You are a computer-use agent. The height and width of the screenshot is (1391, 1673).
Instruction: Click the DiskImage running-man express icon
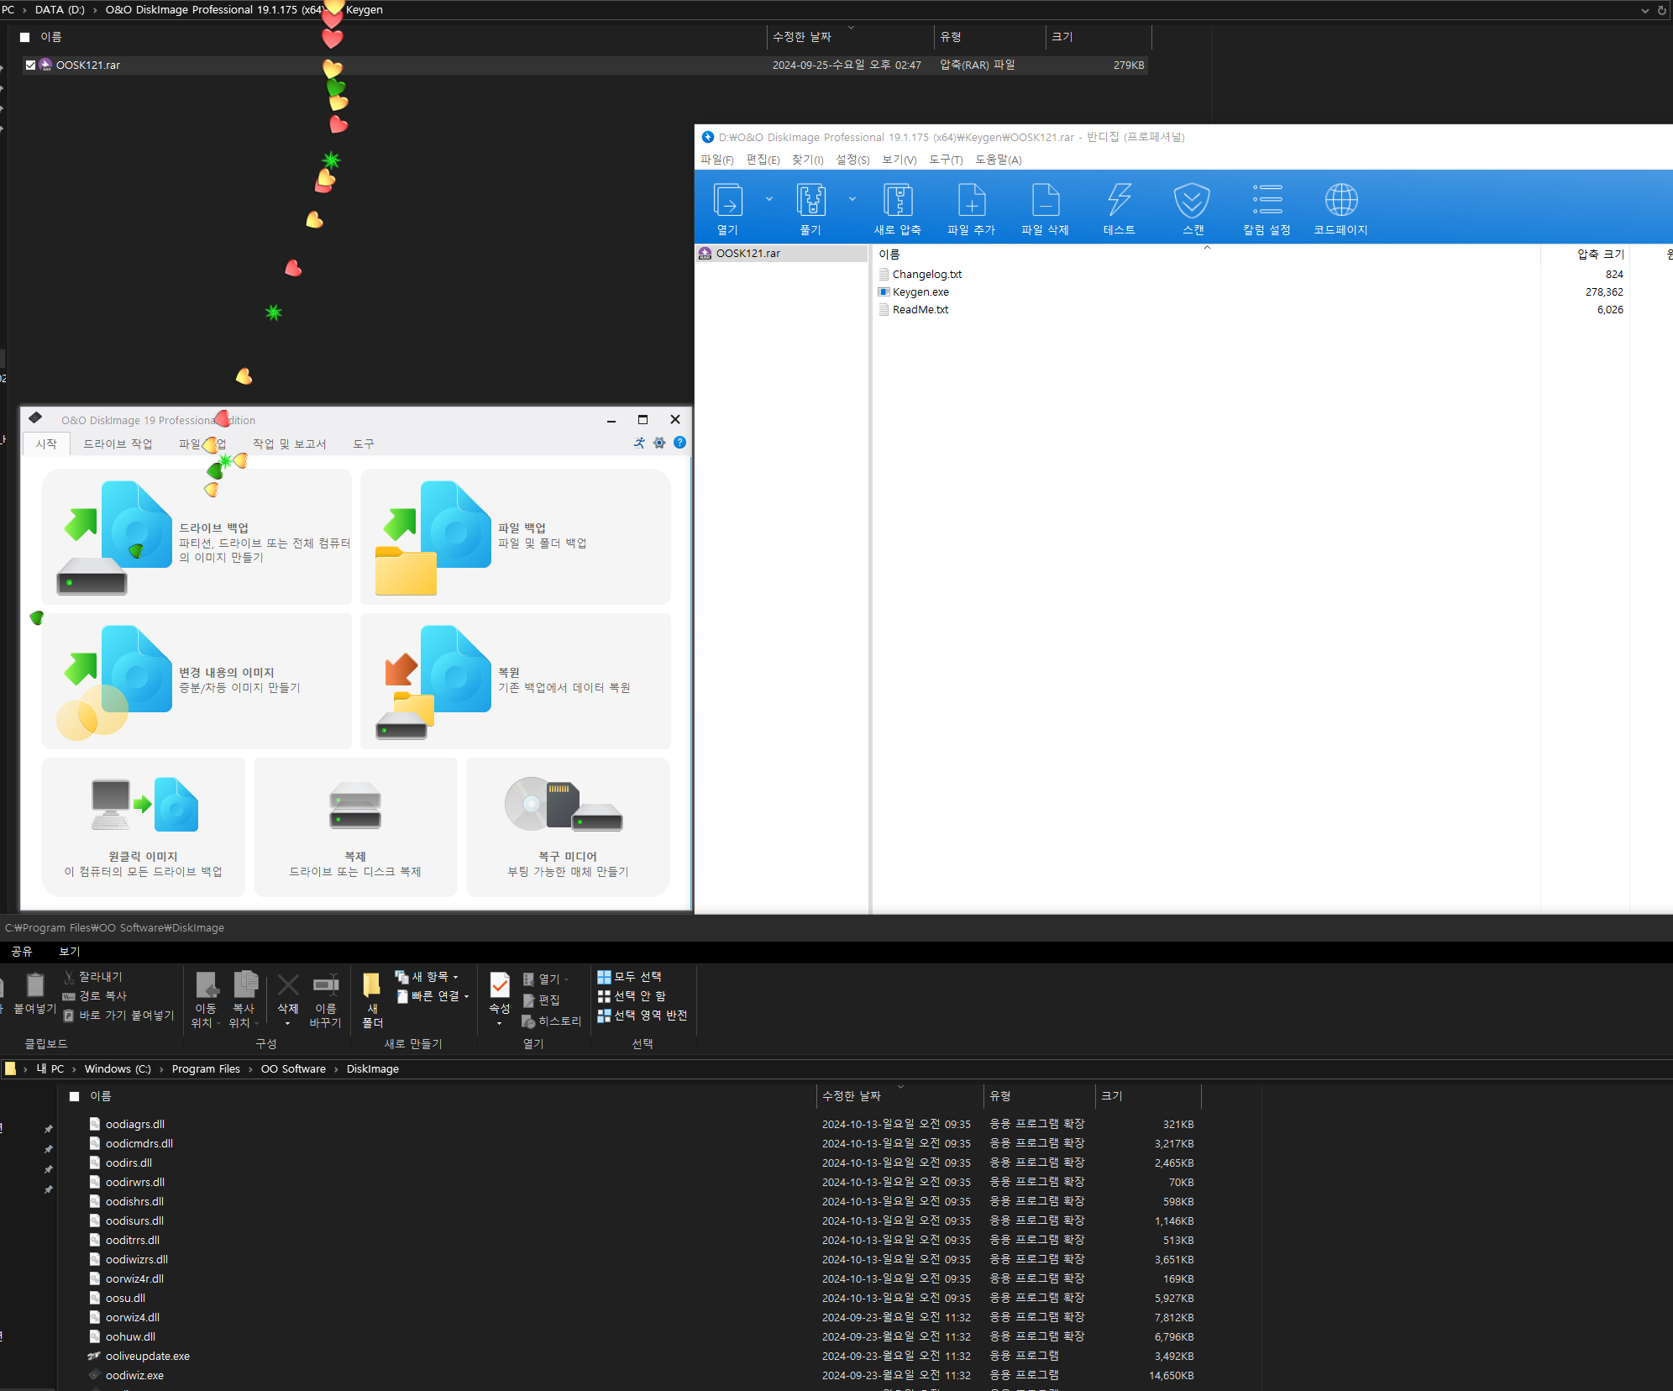[639, 443]
